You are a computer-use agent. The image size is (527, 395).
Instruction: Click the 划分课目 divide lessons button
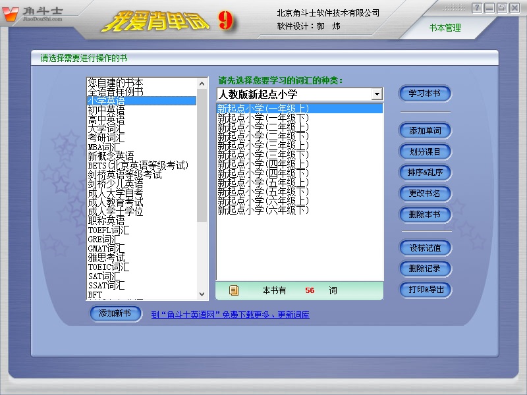click(424, 152)
